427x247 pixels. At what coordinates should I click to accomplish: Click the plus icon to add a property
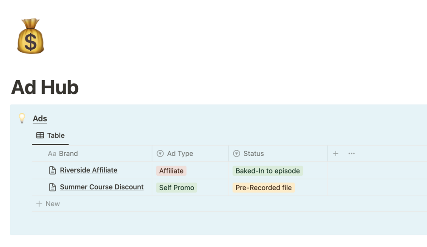point(336,154)
